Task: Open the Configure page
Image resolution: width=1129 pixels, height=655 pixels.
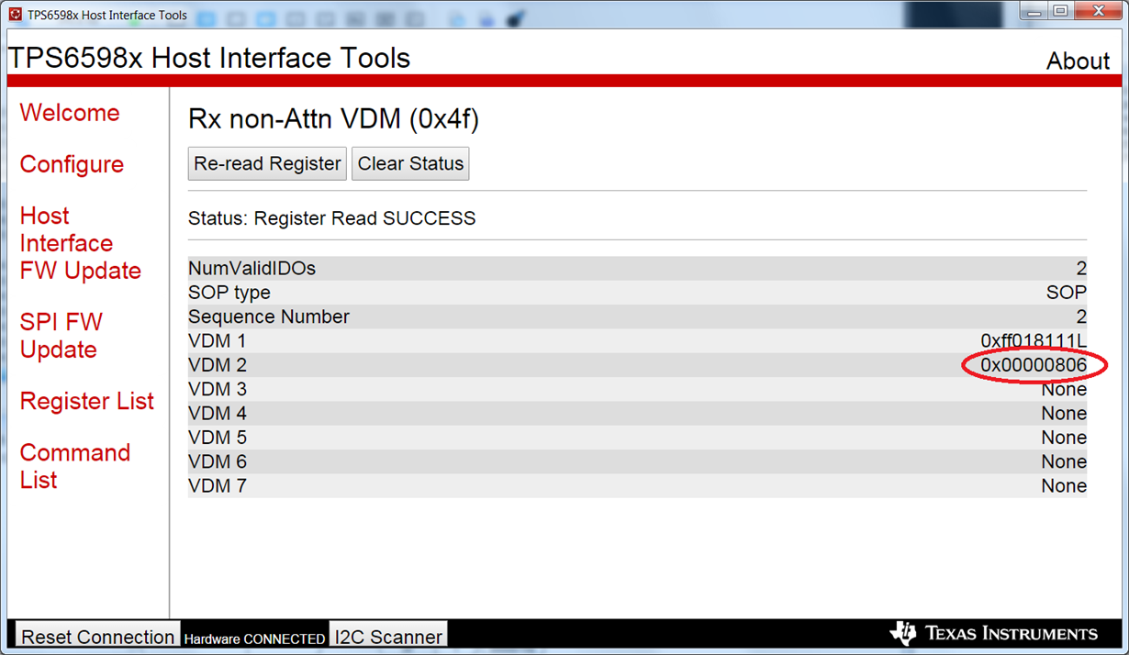Action: pos(72,164)
